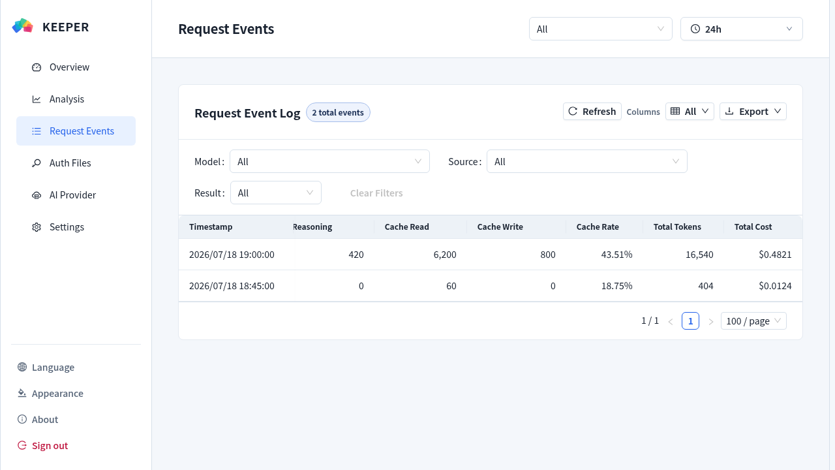Click the Timestamp column header

(x=211, y=227)
